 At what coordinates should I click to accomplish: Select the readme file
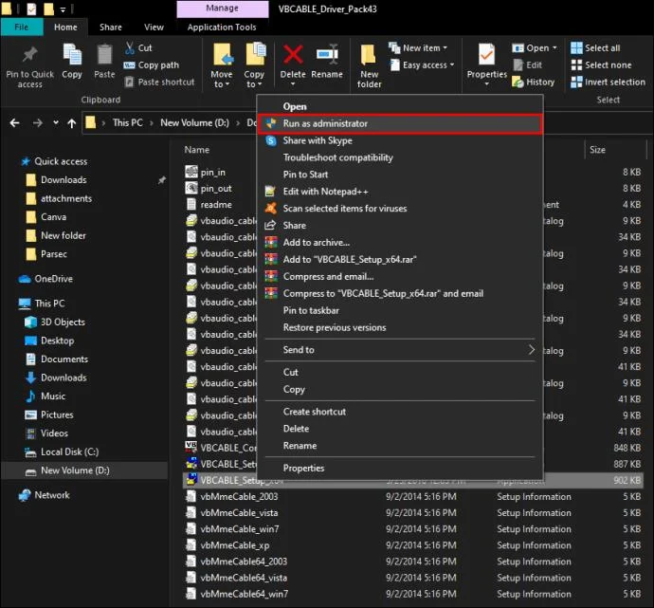[216, 205]
